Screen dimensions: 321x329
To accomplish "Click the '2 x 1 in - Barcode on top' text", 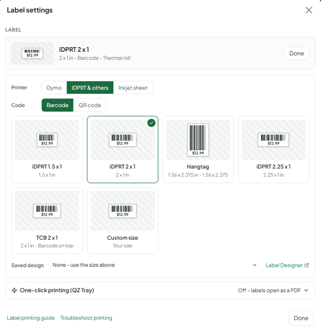I will (47, 246).
